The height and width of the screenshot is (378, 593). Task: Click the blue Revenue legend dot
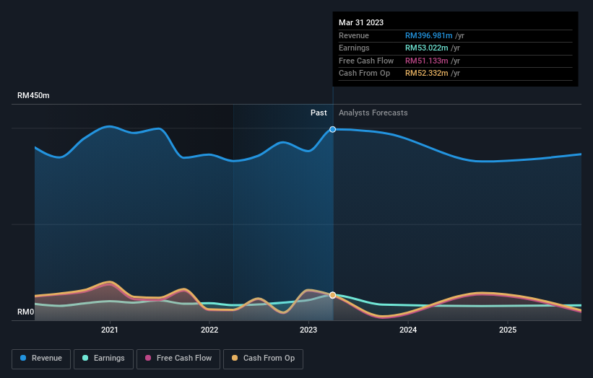[23, 358]
